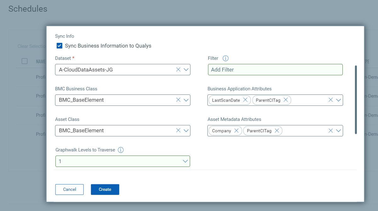Tick the select-all checkbox in table header

pyautogui.click(x=25, y=61)
